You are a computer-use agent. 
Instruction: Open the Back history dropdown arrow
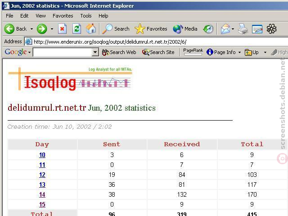[x=31, y=29]
